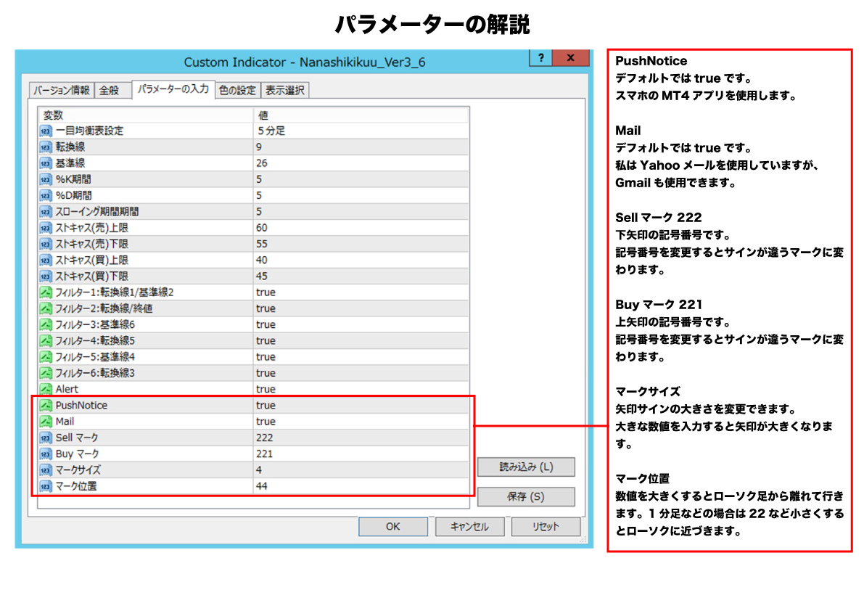Click the icon beside マーク位置 row
This screenshot has height=611, width=864.
pyautogui.click(x=46, y=486)
